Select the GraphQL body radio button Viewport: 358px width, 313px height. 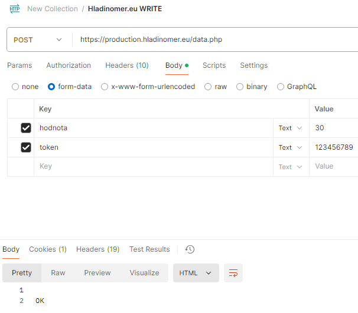click(281, 87)
